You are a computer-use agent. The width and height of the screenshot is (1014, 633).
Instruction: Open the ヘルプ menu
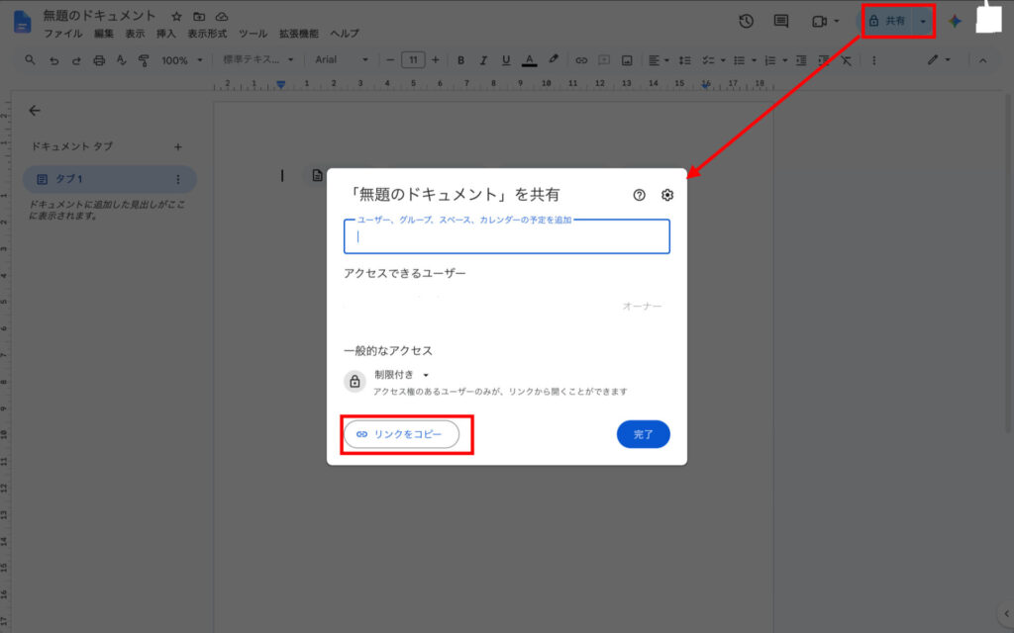pos(344,34)
